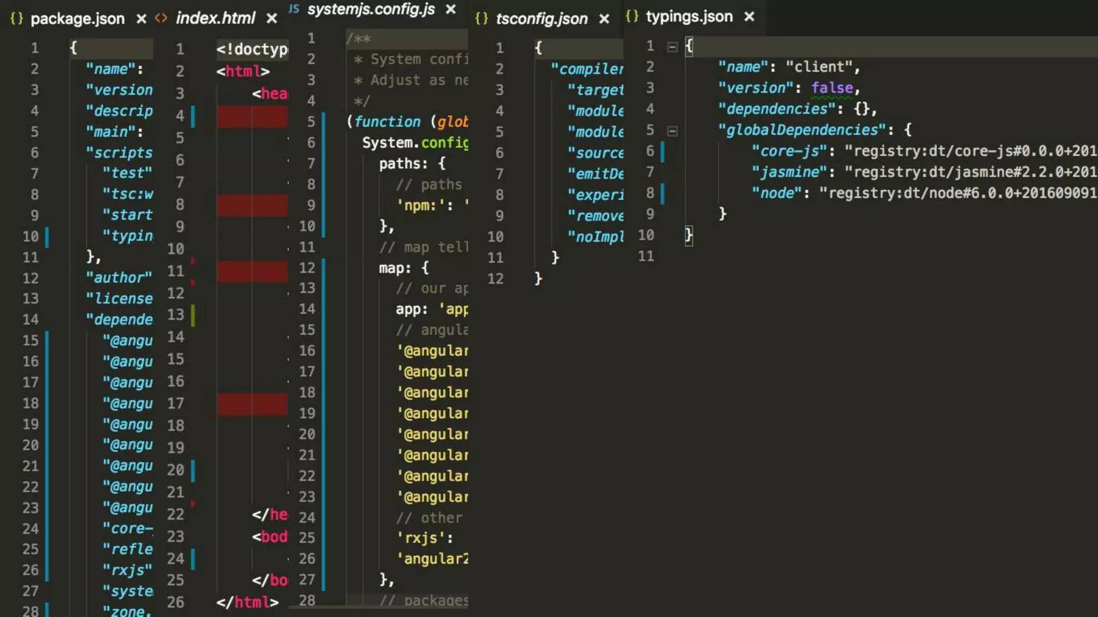The height and width of the screenshot is (617, 1098).
Task: Close the tsconfig.json tab
Action: tap(604, 19)
